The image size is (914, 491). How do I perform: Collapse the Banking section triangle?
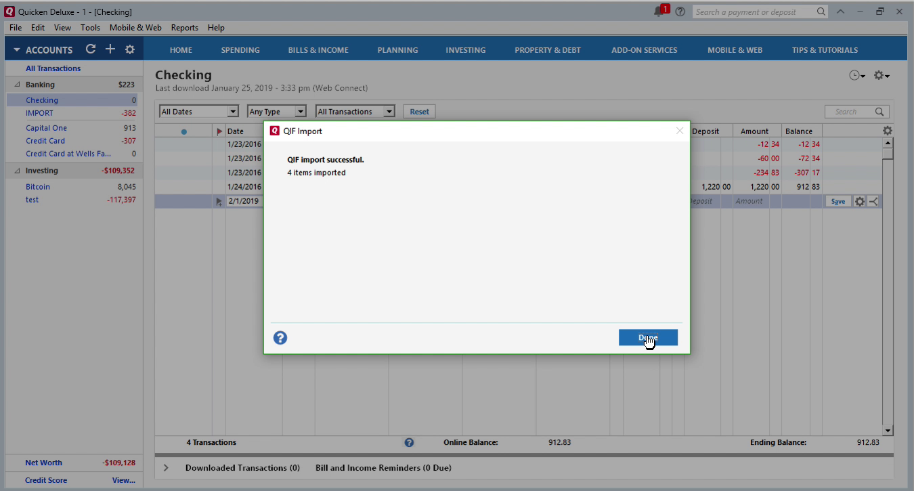(x=17, y=85)
